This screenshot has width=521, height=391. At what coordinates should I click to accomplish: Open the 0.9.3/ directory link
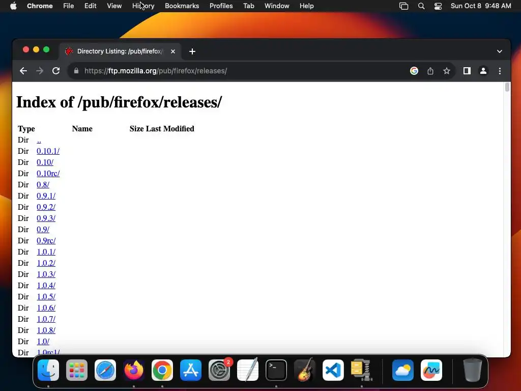coord(46,218)
